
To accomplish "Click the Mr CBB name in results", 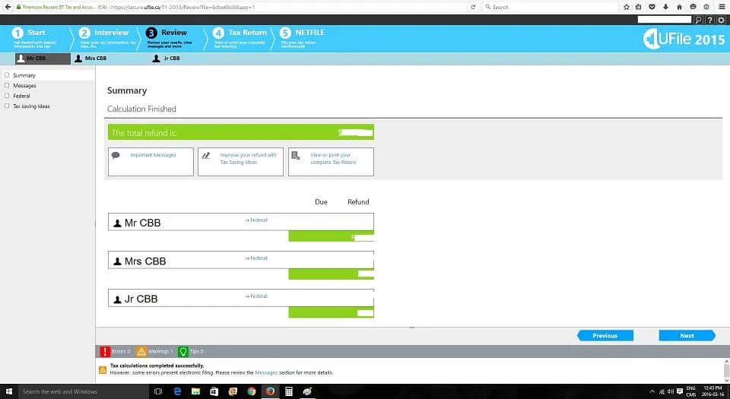I will click(x=142, y=223).
